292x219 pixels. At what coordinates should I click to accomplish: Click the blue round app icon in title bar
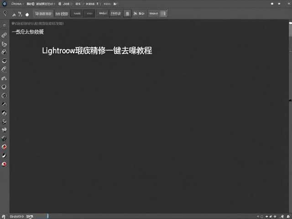click(5, 4)
